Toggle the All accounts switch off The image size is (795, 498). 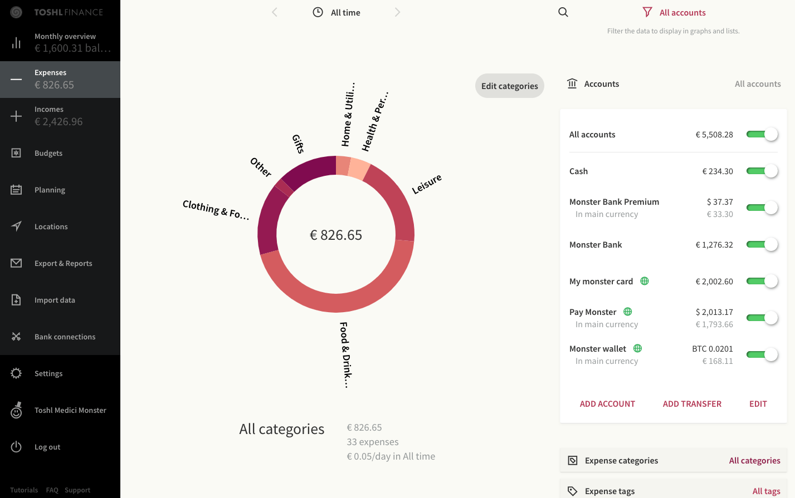point(762,134)
